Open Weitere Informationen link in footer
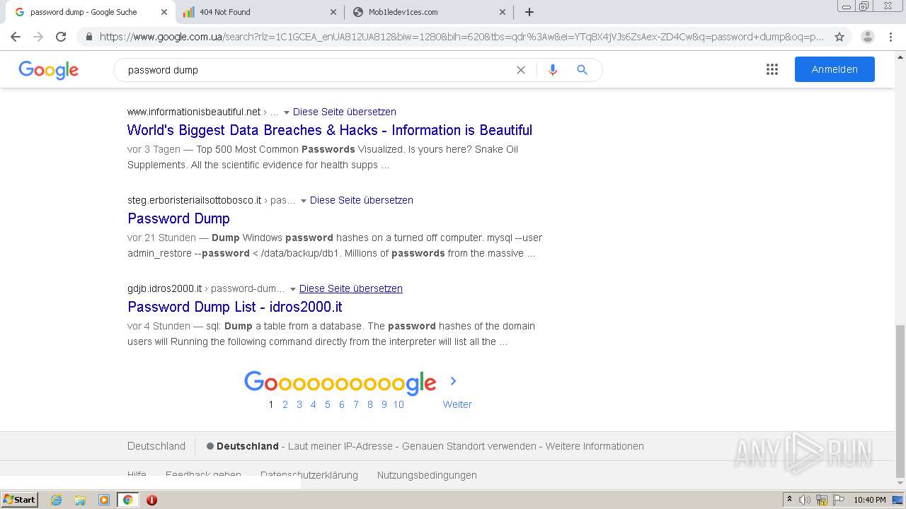906x509 pixels. 595,446
